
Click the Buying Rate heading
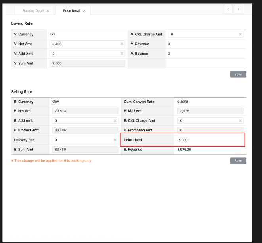22,23
